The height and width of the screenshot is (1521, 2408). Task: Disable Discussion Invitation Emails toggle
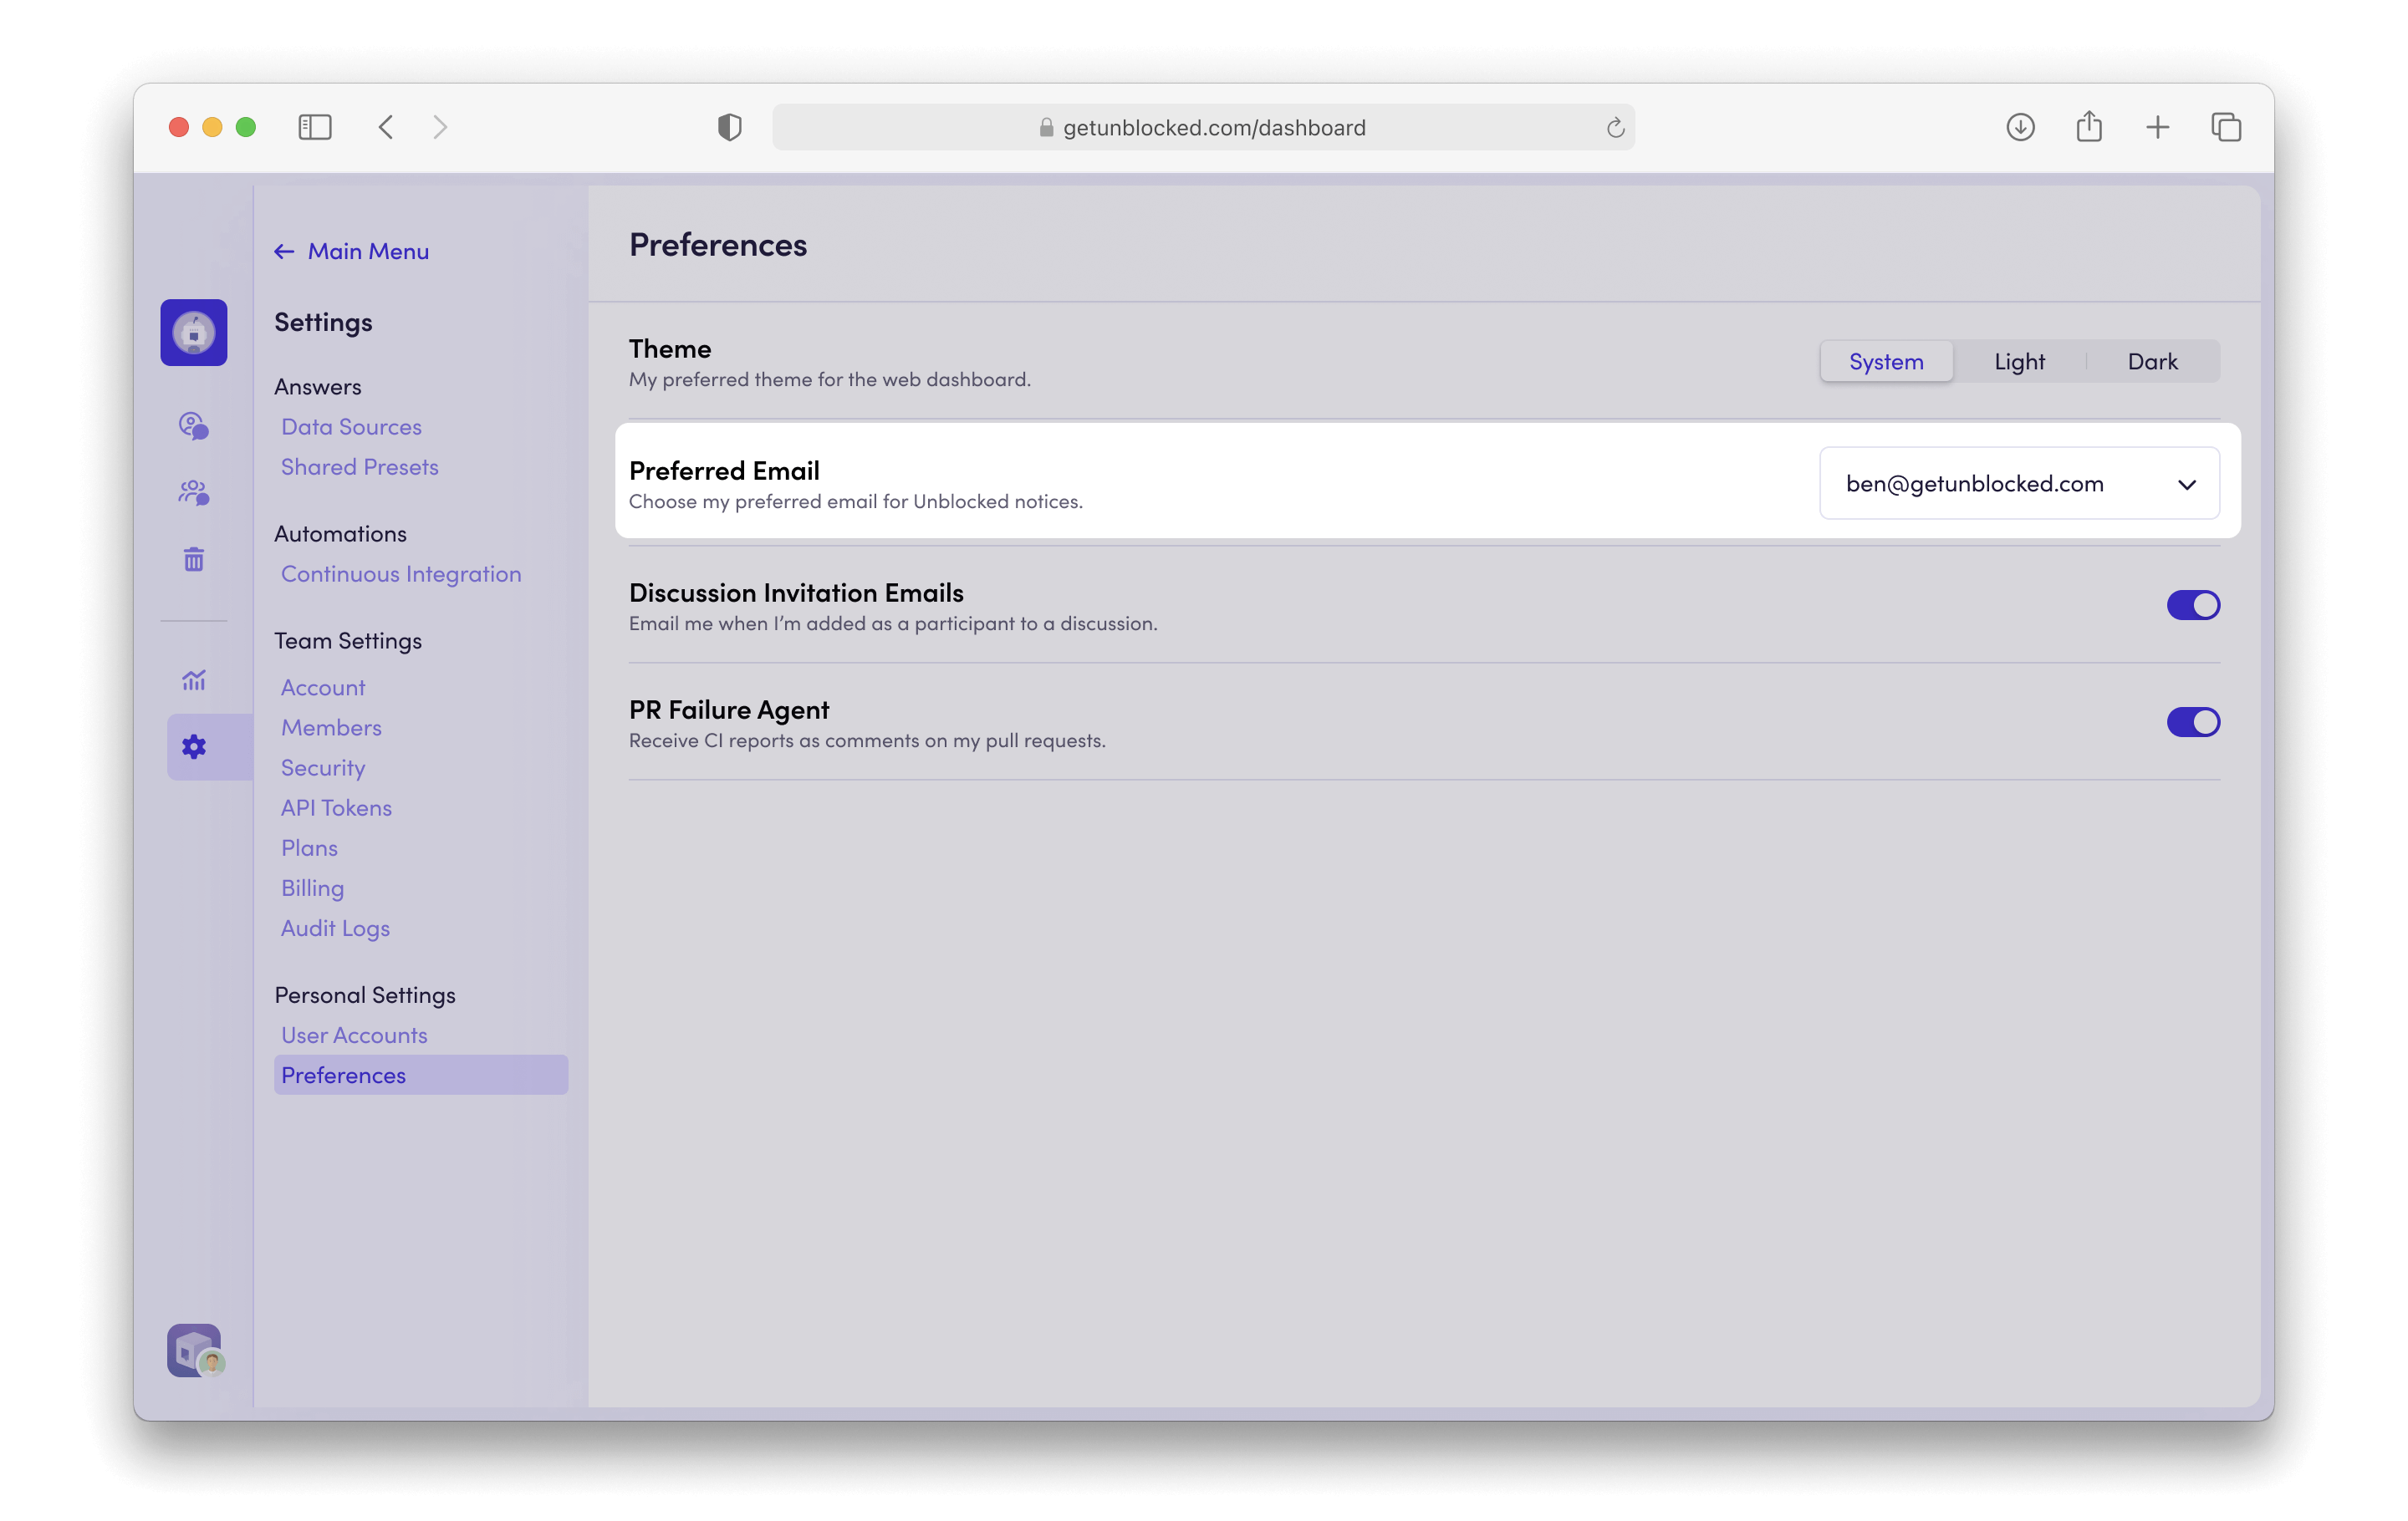(x=2193, y=606)
